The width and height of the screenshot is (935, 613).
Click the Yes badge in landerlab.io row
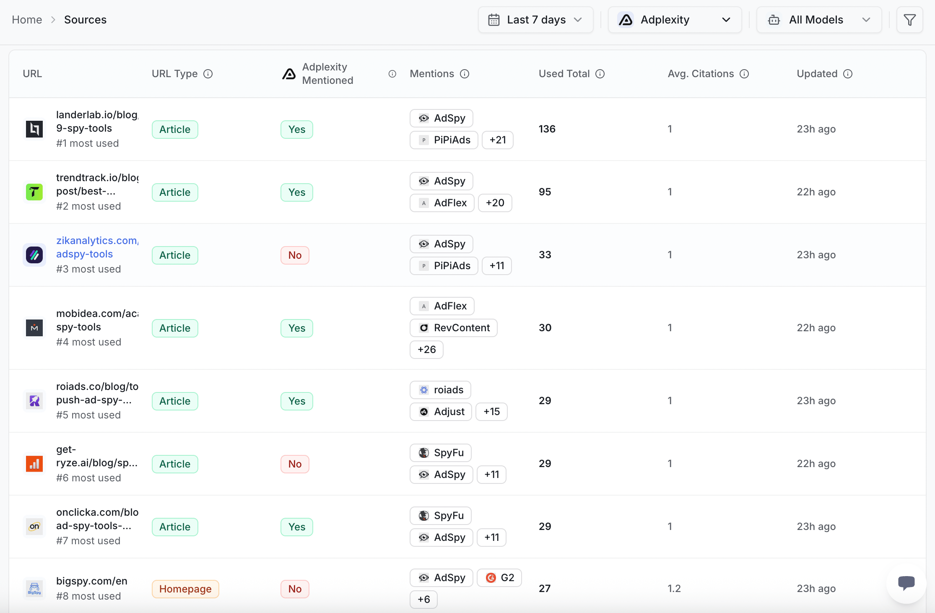297,130
